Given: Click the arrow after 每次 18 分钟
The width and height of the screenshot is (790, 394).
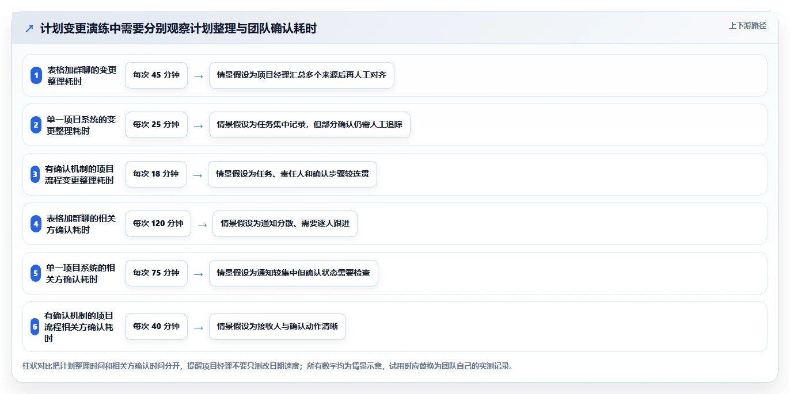Looking at the screenshot, I should 197,175.
